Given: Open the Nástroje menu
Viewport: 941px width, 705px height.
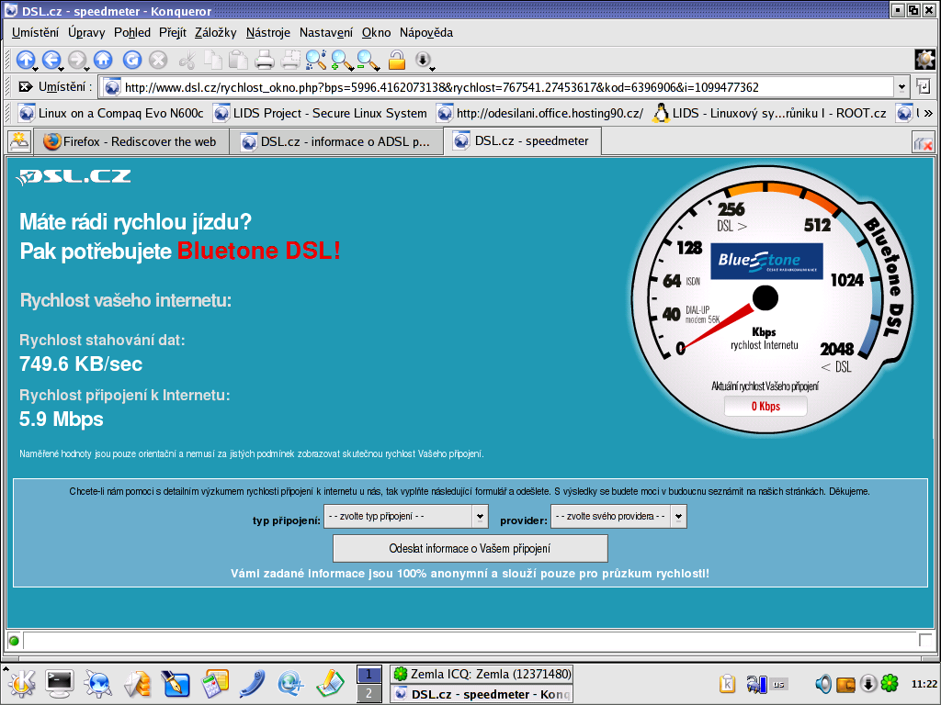Looking at the screenshot, I should coord(267,32).
